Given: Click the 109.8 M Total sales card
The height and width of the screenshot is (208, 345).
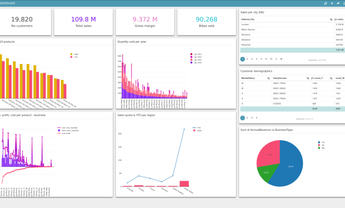Looking at the screenshot, I should [83, 22].
